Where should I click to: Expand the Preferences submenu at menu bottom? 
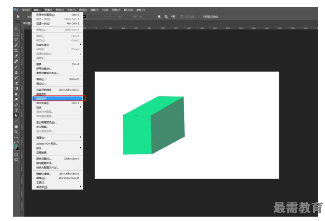[x=57, y=187]
